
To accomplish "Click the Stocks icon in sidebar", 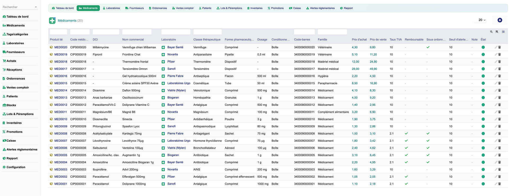I will click(x=4, y=105).
